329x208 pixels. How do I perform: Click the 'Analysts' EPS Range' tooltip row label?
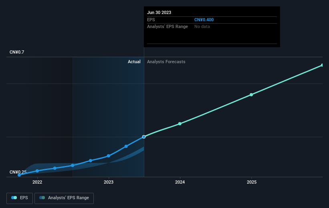[x=168, y=27]
